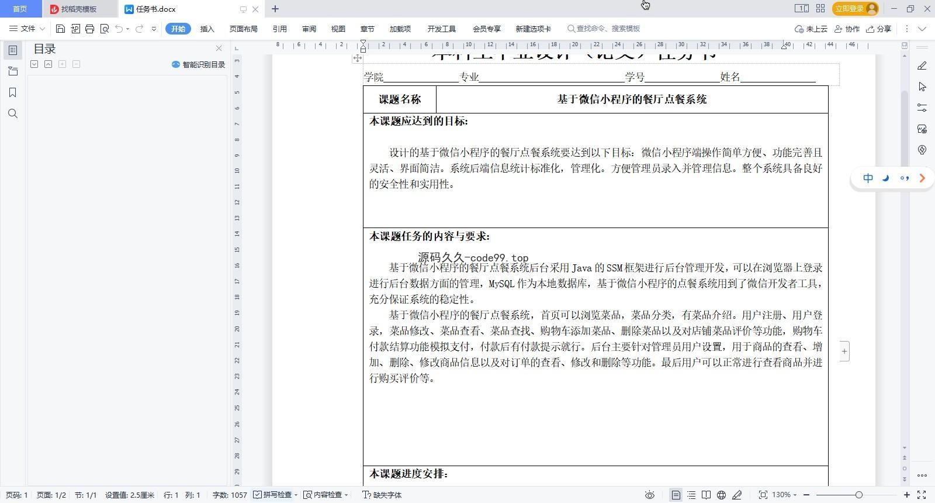Click 智能识别目录 button
935x503 pixels.
click(198, 64)
